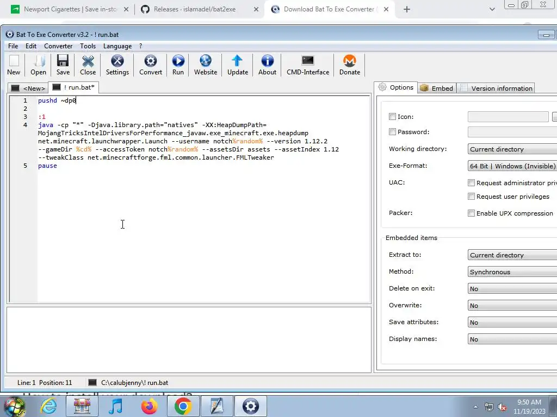The image size is (557, 417).
Task: Open a batch file via Open icon
Action: [x=39, y=65]
